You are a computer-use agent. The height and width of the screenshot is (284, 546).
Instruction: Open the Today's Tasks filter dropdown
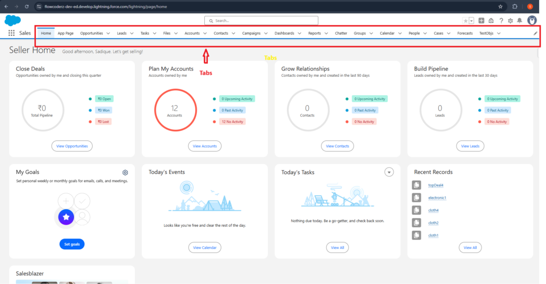[x=389, y=172]
